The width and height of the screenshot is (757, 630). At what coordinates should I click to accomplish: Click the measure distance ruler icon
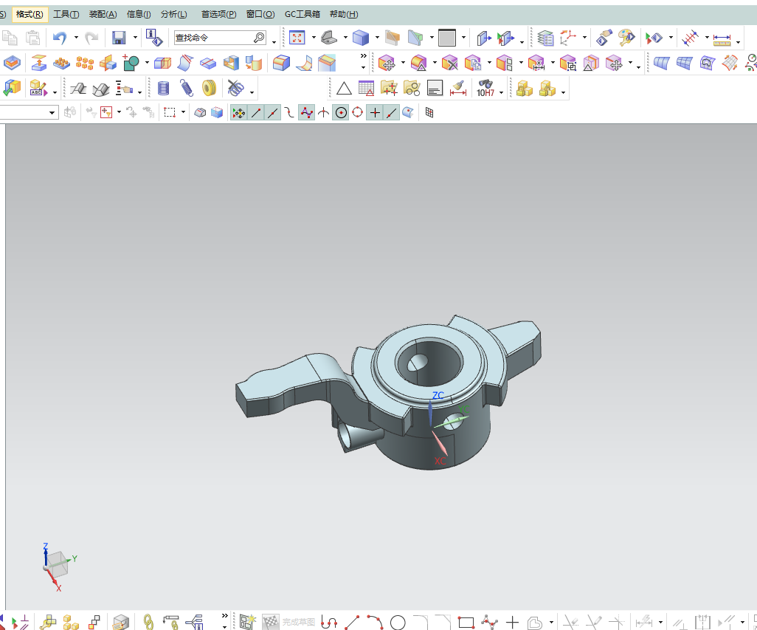pos(722,38)
